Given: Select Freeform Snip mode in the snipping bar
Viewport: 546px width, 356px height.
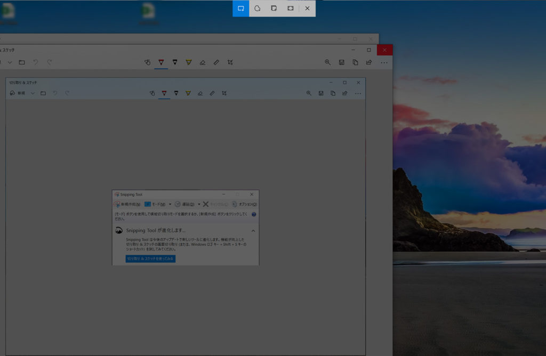Looking at the screenshot, I should click(258, 9).
